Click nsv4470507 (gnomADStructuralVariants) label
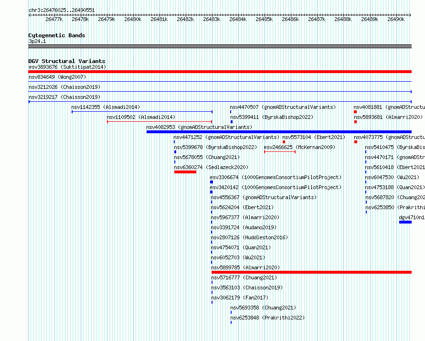 coord(283,107)
